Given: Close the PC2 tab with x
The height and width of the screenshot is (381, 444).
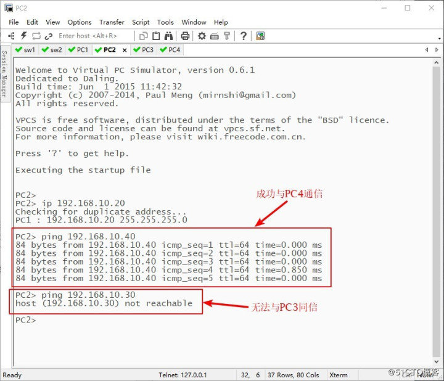Looking at the screenshot, I should (125, 50).
